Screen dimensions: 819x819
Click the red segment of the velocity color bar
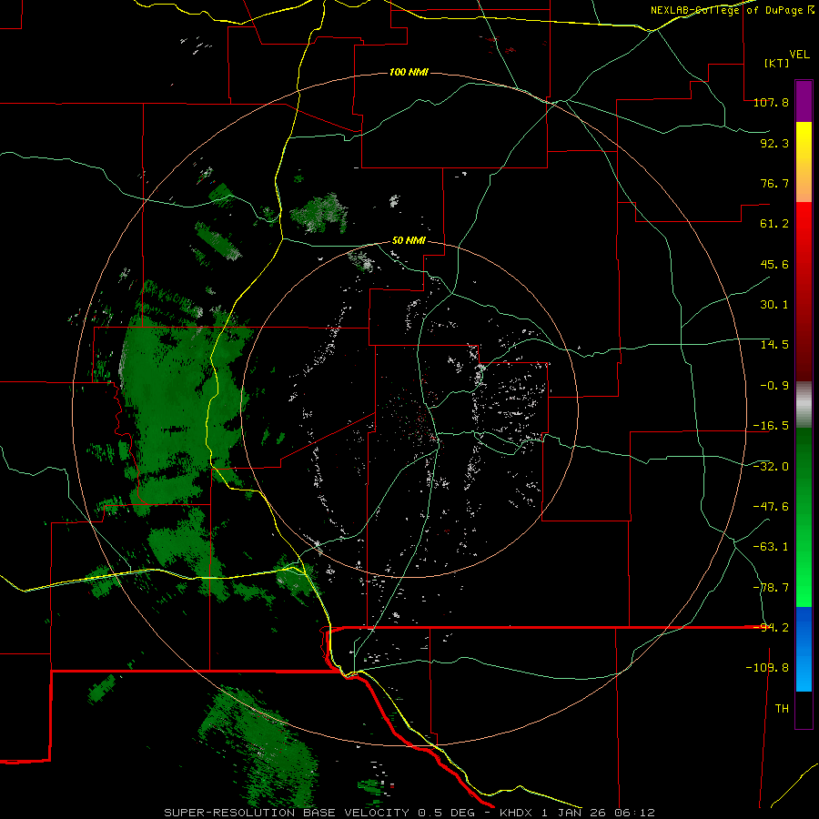[804, 291]
